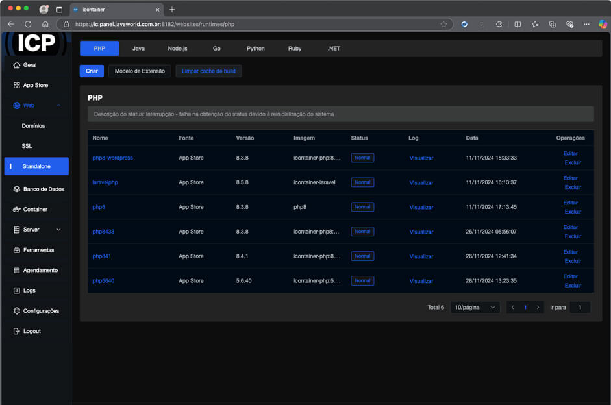Image resolution: width=611 pixels, height=405 pixels.
Task: Switch to the Python runtime tab
Action: [255, 49]
